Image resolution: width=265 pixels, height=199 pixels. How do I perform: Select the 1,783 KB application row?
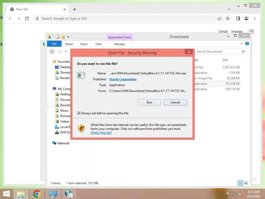coord(217,73)
